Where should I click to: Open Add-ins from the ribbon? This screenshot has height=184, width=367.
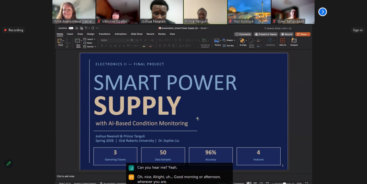point(282,42)
